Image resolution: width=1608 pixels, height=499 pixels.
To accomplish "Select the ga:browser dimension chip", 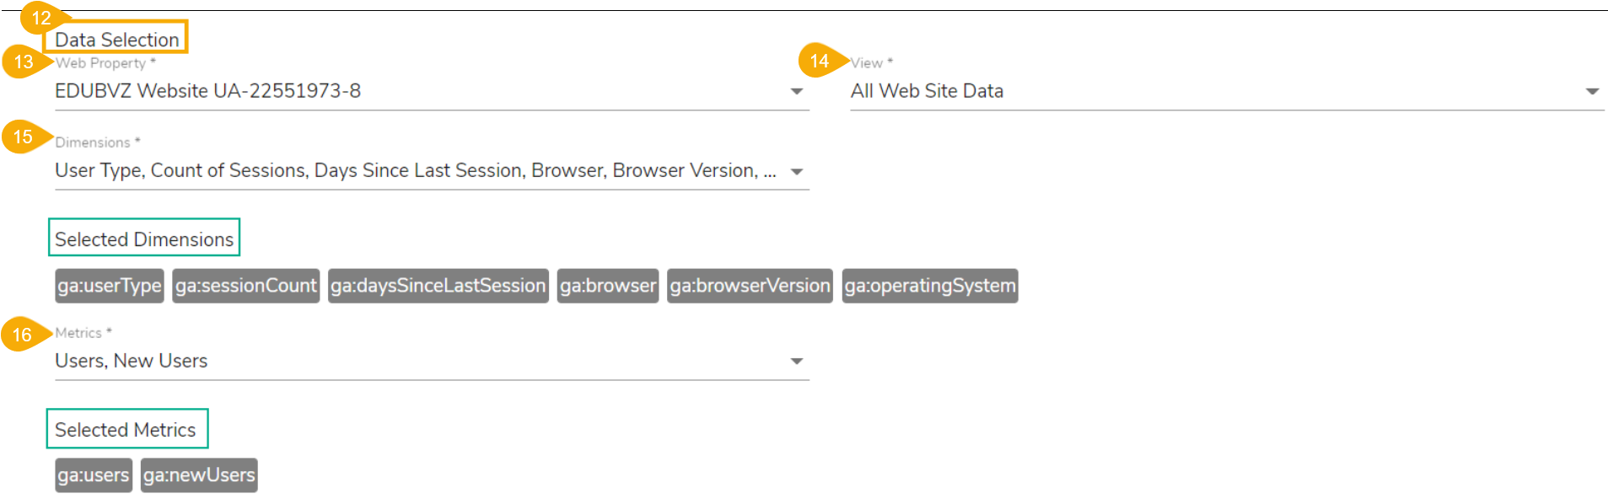I will click(607, 286).
